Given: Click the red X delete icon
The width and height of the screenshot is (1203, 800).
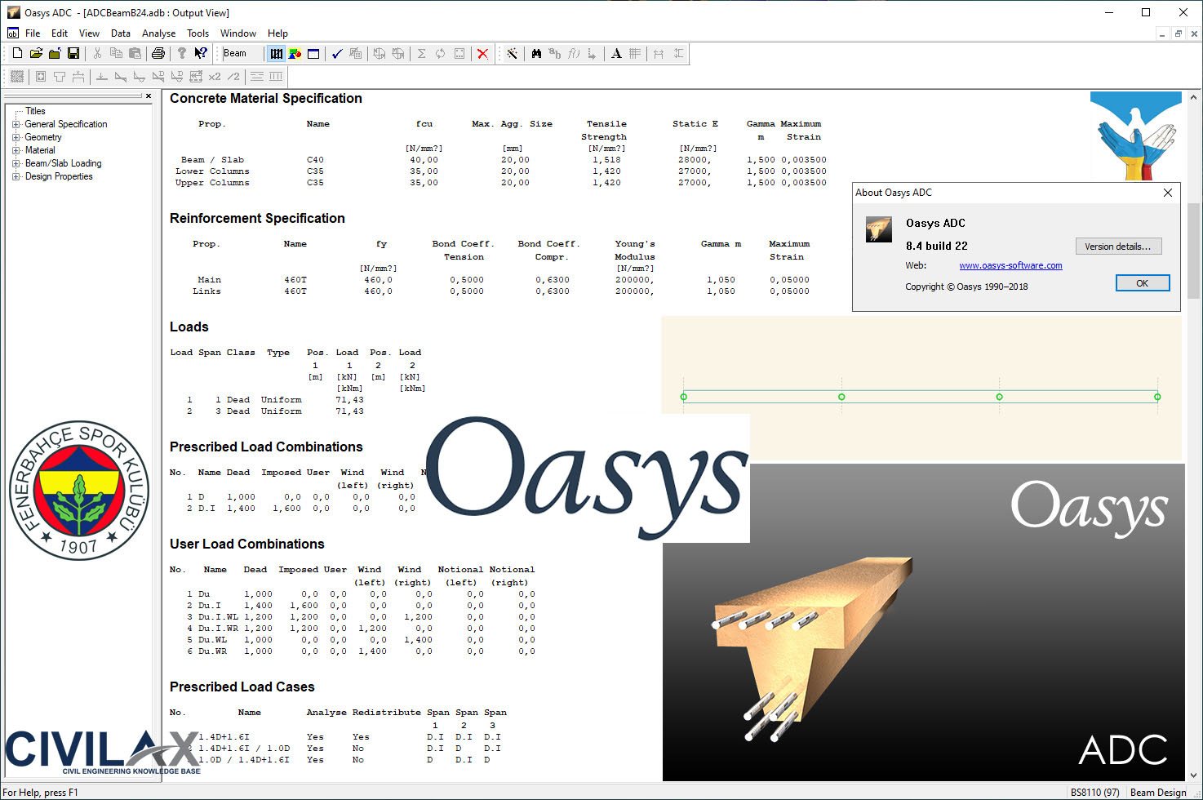Looking at the screenshot, I should 482,53.
